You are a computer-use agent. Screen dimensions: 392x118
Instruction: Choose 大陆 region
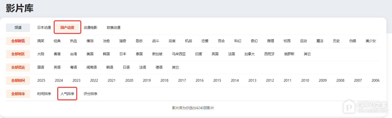pyautogui.click(x=41, y=54)
